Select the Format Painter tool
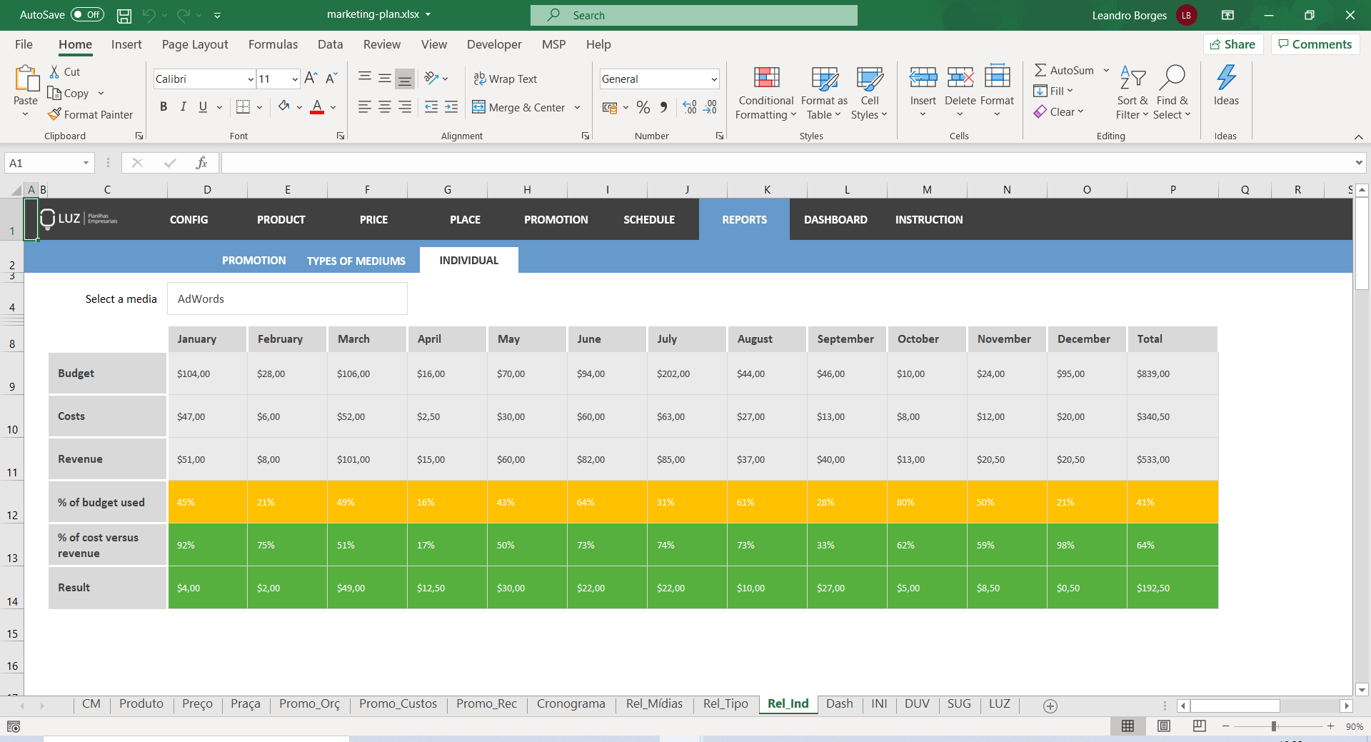The height and width of the screenshot is (742, 1371). 91,114
